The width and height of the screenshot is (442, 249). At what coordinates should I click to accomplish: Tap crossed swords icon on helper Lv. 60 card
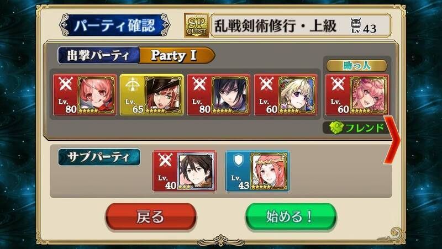tap(338, 84)
